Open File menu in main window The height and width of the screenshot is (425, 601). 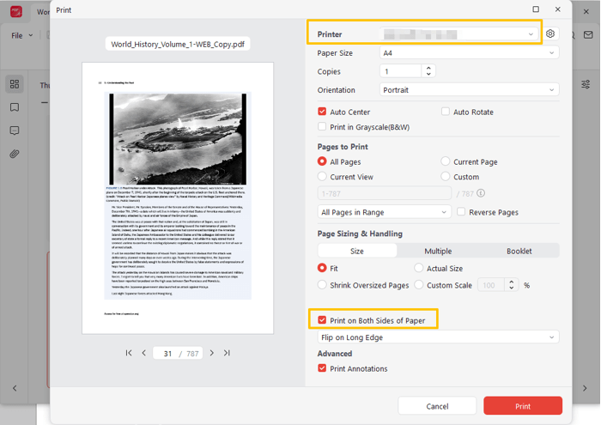(21, 35)
